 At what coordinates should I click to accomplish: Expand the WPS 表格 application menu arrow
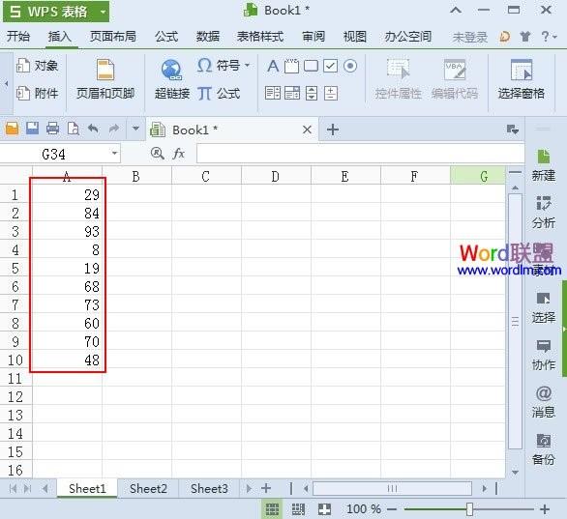coord(104,12)
